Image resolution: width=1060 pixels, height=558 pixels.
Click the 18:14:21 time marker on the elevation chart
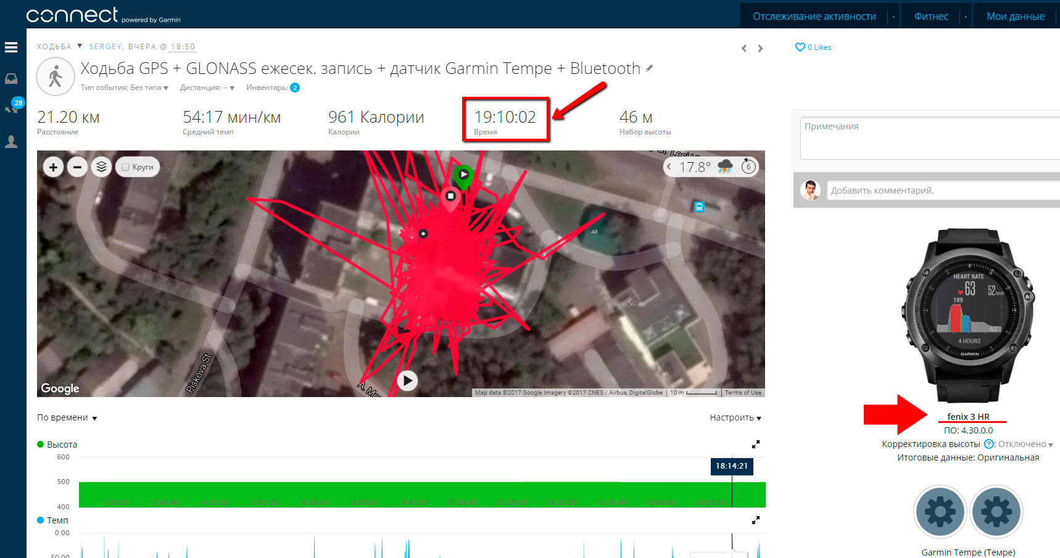pos(732,466)
